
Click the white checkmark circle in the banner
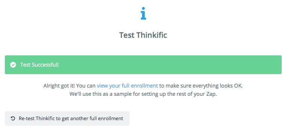13,65
